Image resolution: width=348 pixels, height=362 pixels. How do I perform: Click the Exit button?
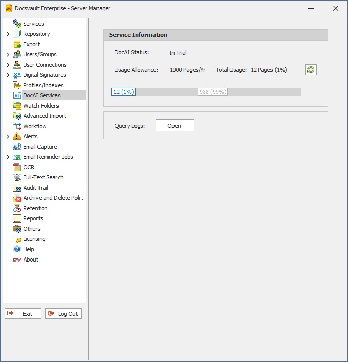[23, 313]
